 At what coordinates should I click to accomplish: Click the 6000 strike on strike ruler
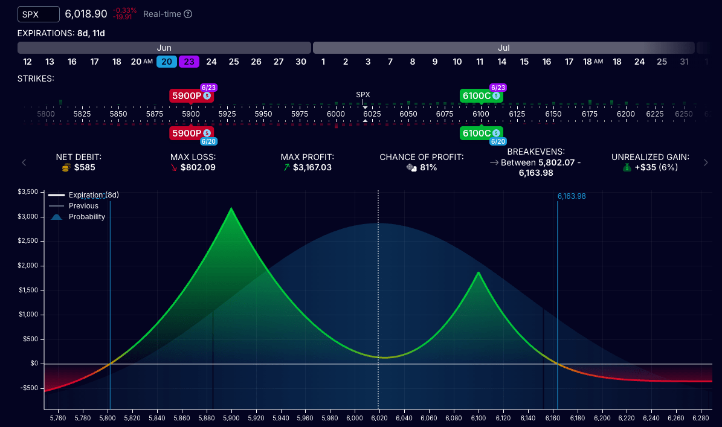point(335,114)
